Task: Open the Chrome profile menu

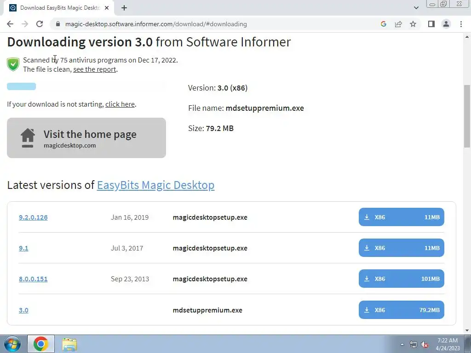Action: pyautogui.click(x=446, y=24)
